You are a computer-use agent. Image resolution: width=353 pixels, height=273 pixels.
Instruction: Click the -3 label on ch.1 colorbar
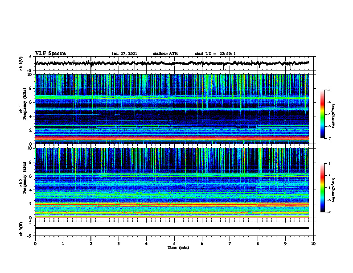pos(328,90)
